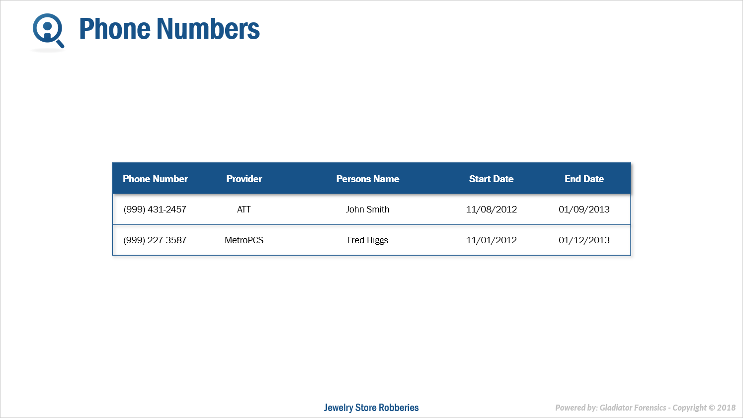743x418 pixels.
Task: Select the John Smith name cell
Action: (x=367, y=209)
